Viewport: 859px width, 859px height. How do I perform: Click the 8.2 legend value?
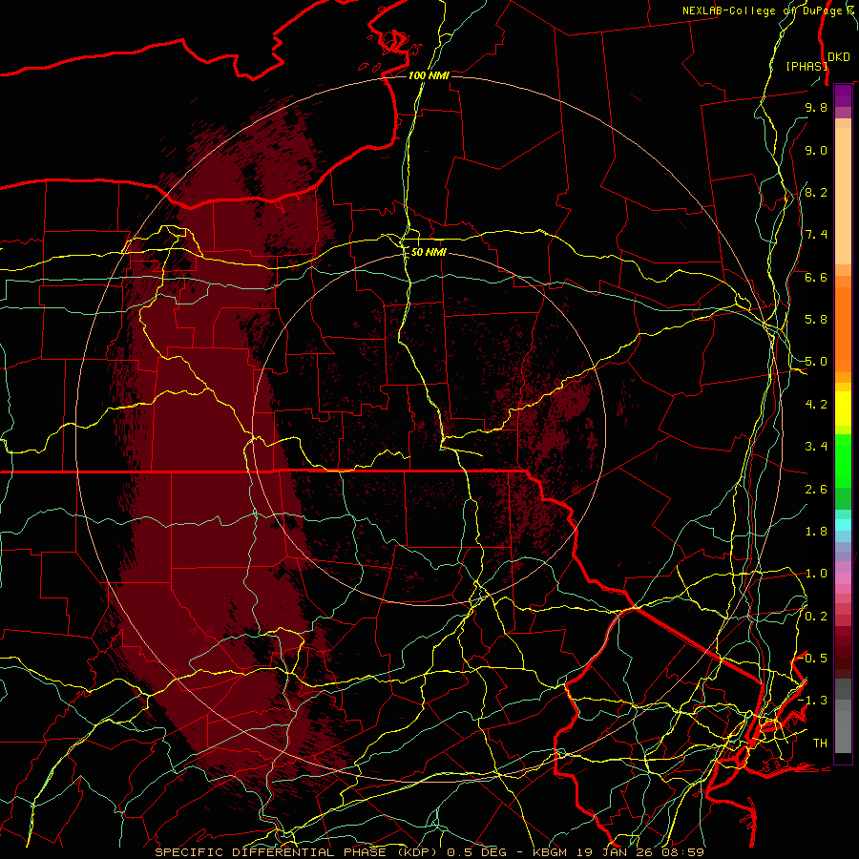pos(816,192)
